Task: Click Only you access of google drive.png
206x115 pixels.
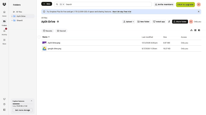Action: tap(185, 49)
